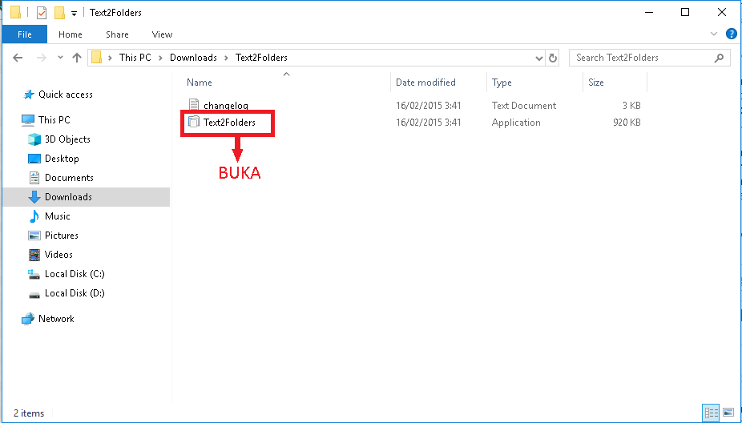
Task: Switch to the View ribbon tab
Action: (x=162, y=34)
